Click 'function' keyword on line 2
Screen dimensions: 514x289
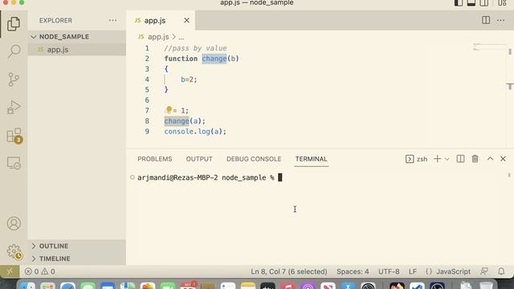[181, 59]
